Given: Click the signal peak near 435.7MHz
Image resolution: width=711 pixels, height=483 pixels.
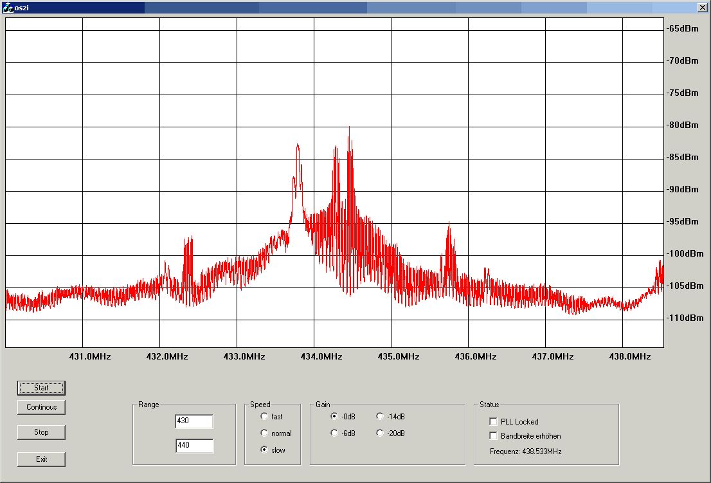Looking at the screenshot, I should pos(449,224).
